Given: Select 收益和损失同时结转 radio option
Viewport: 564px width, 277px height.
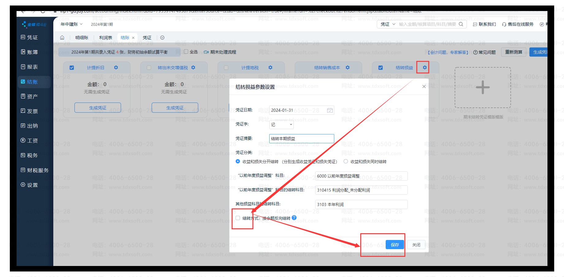Looking at the screenshot, I should point(346,161).
